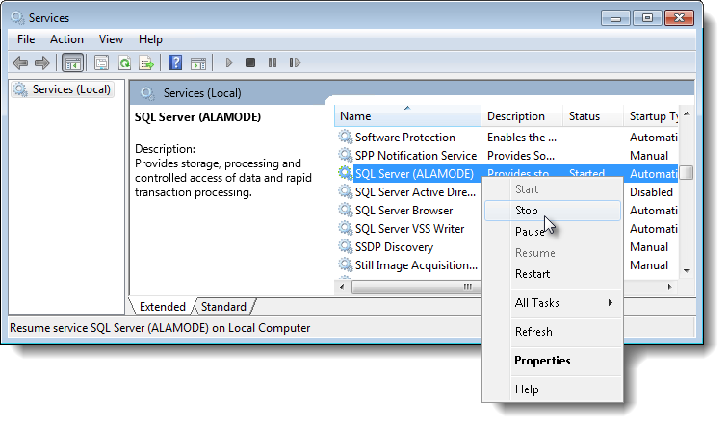Toggle the Show/Hide Console Tree icon
The height and width of the screenshot is (427, 728).
[x=73, y=63]
